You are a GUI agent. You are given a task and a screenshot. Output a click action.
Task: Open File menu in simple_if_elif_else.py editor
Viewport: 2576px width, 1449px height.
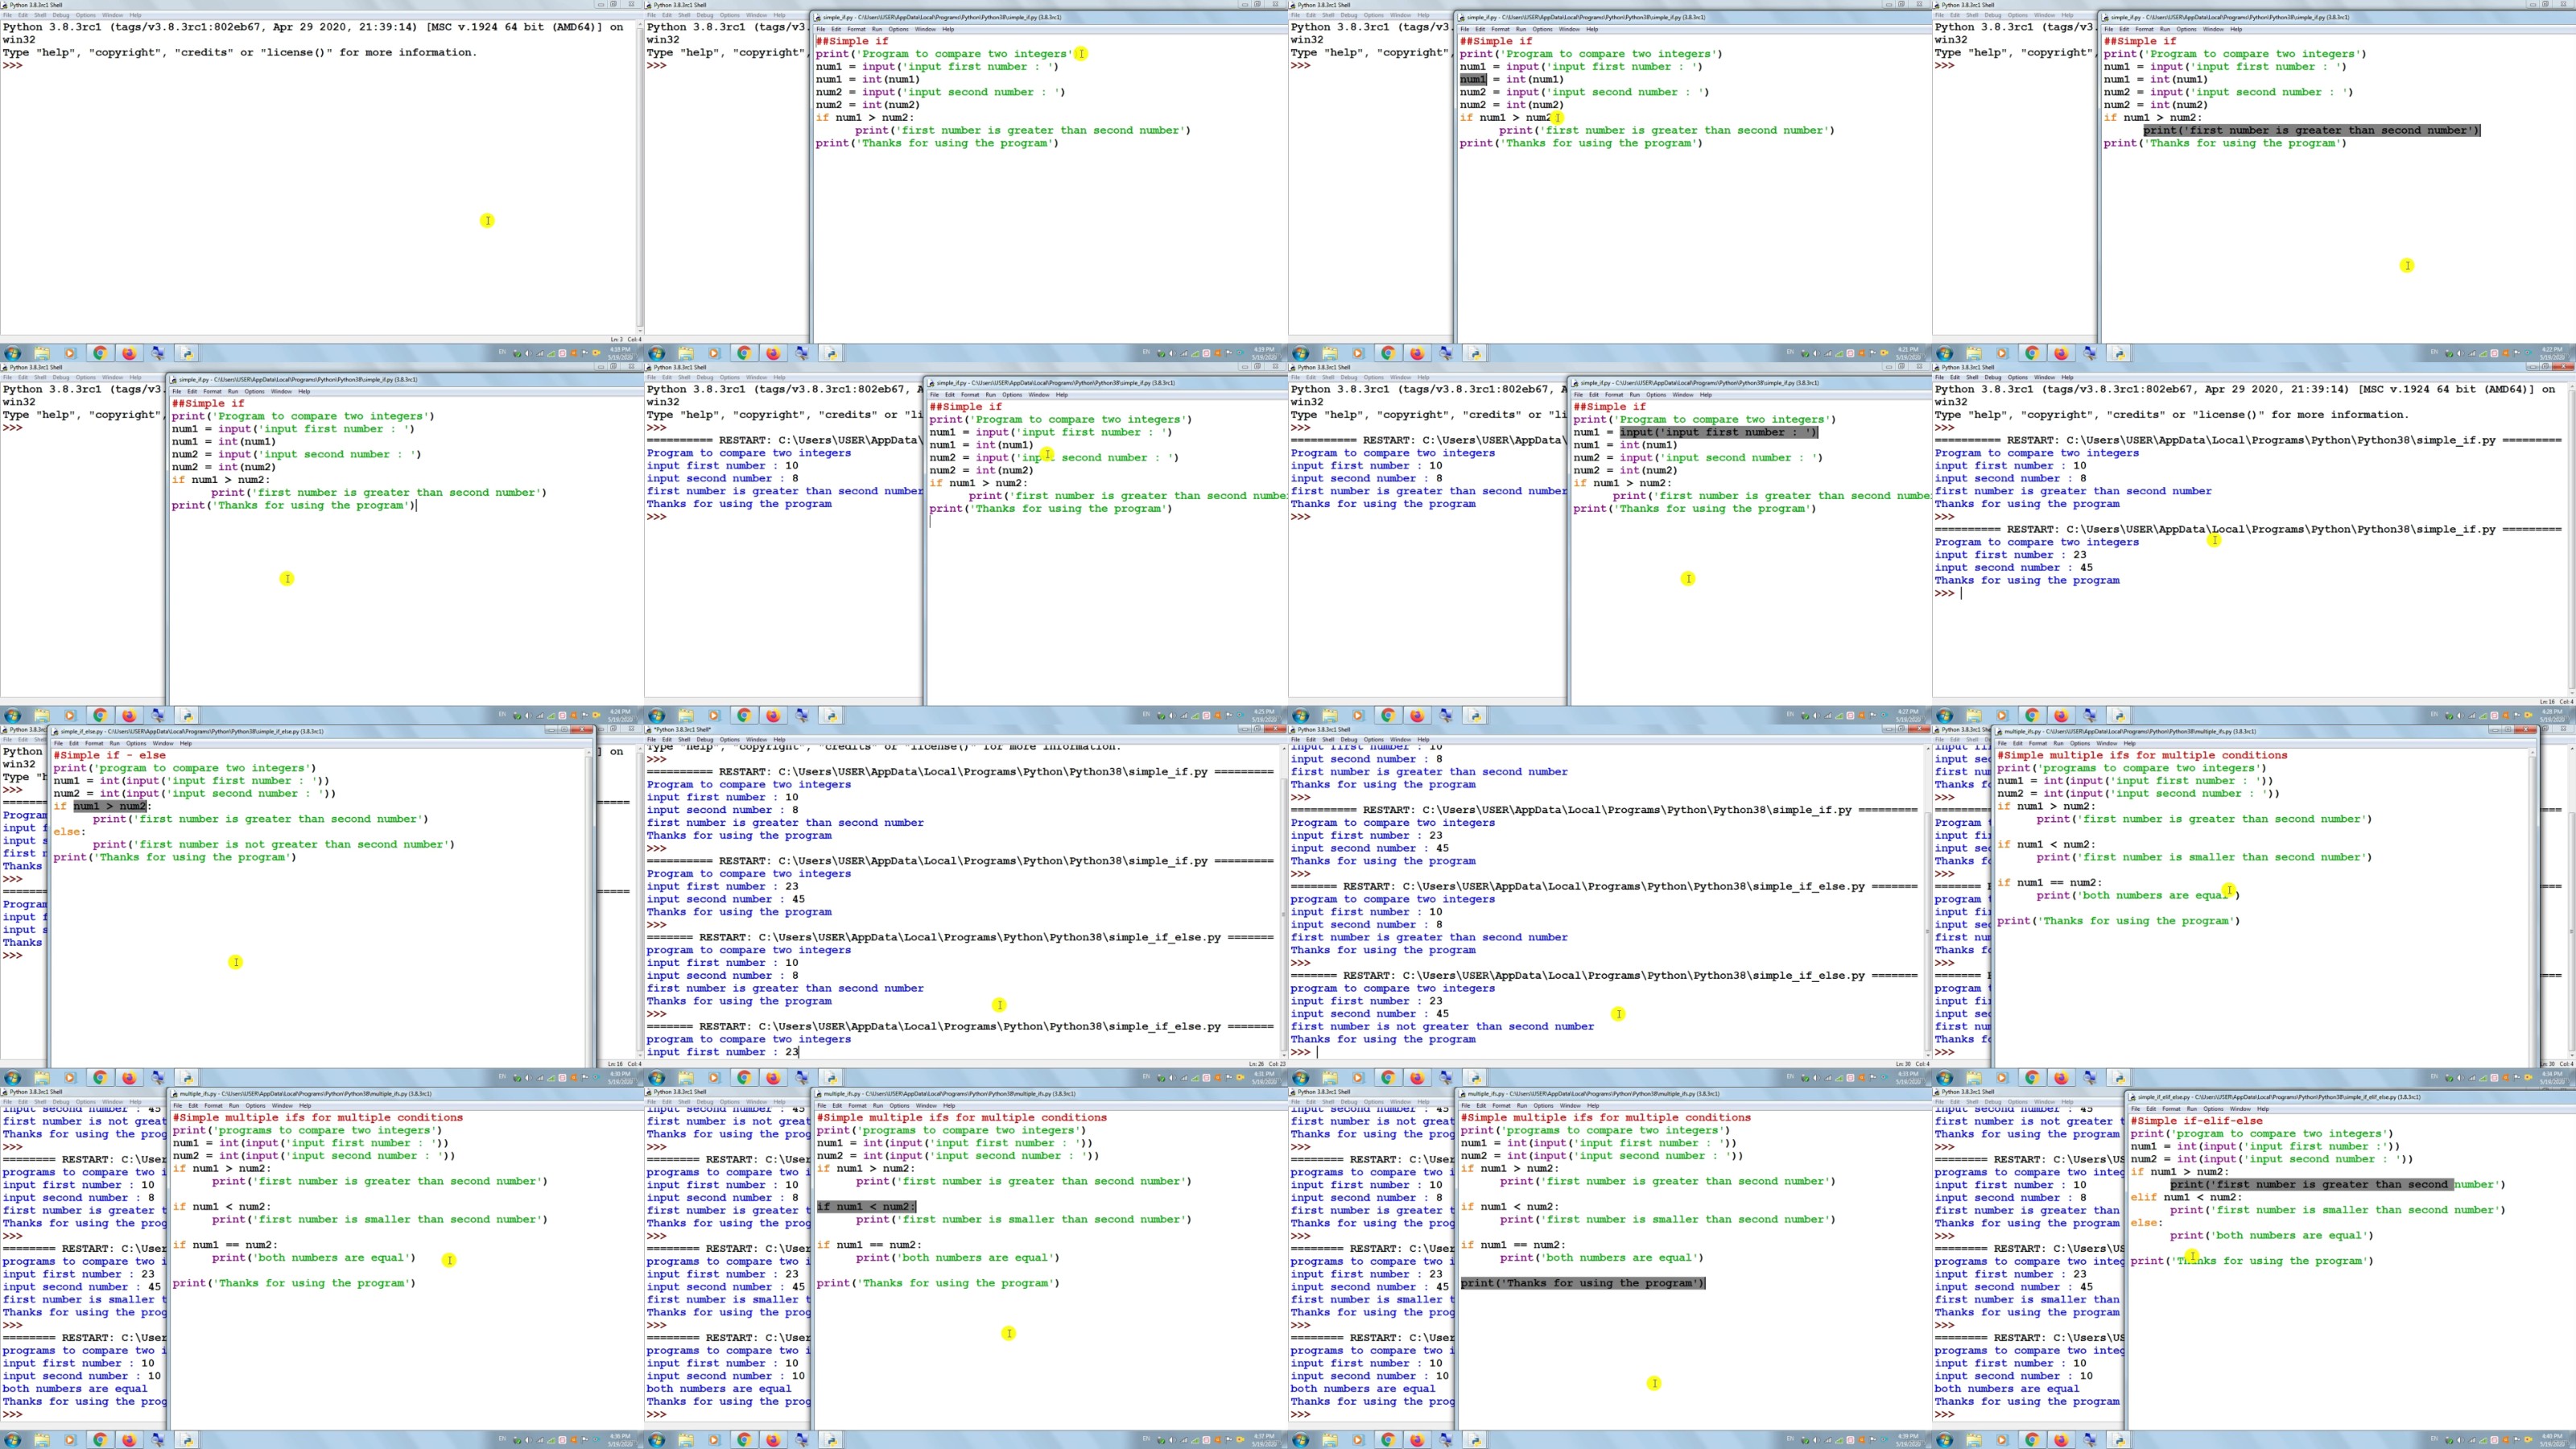click(x=2135, y=1109)
